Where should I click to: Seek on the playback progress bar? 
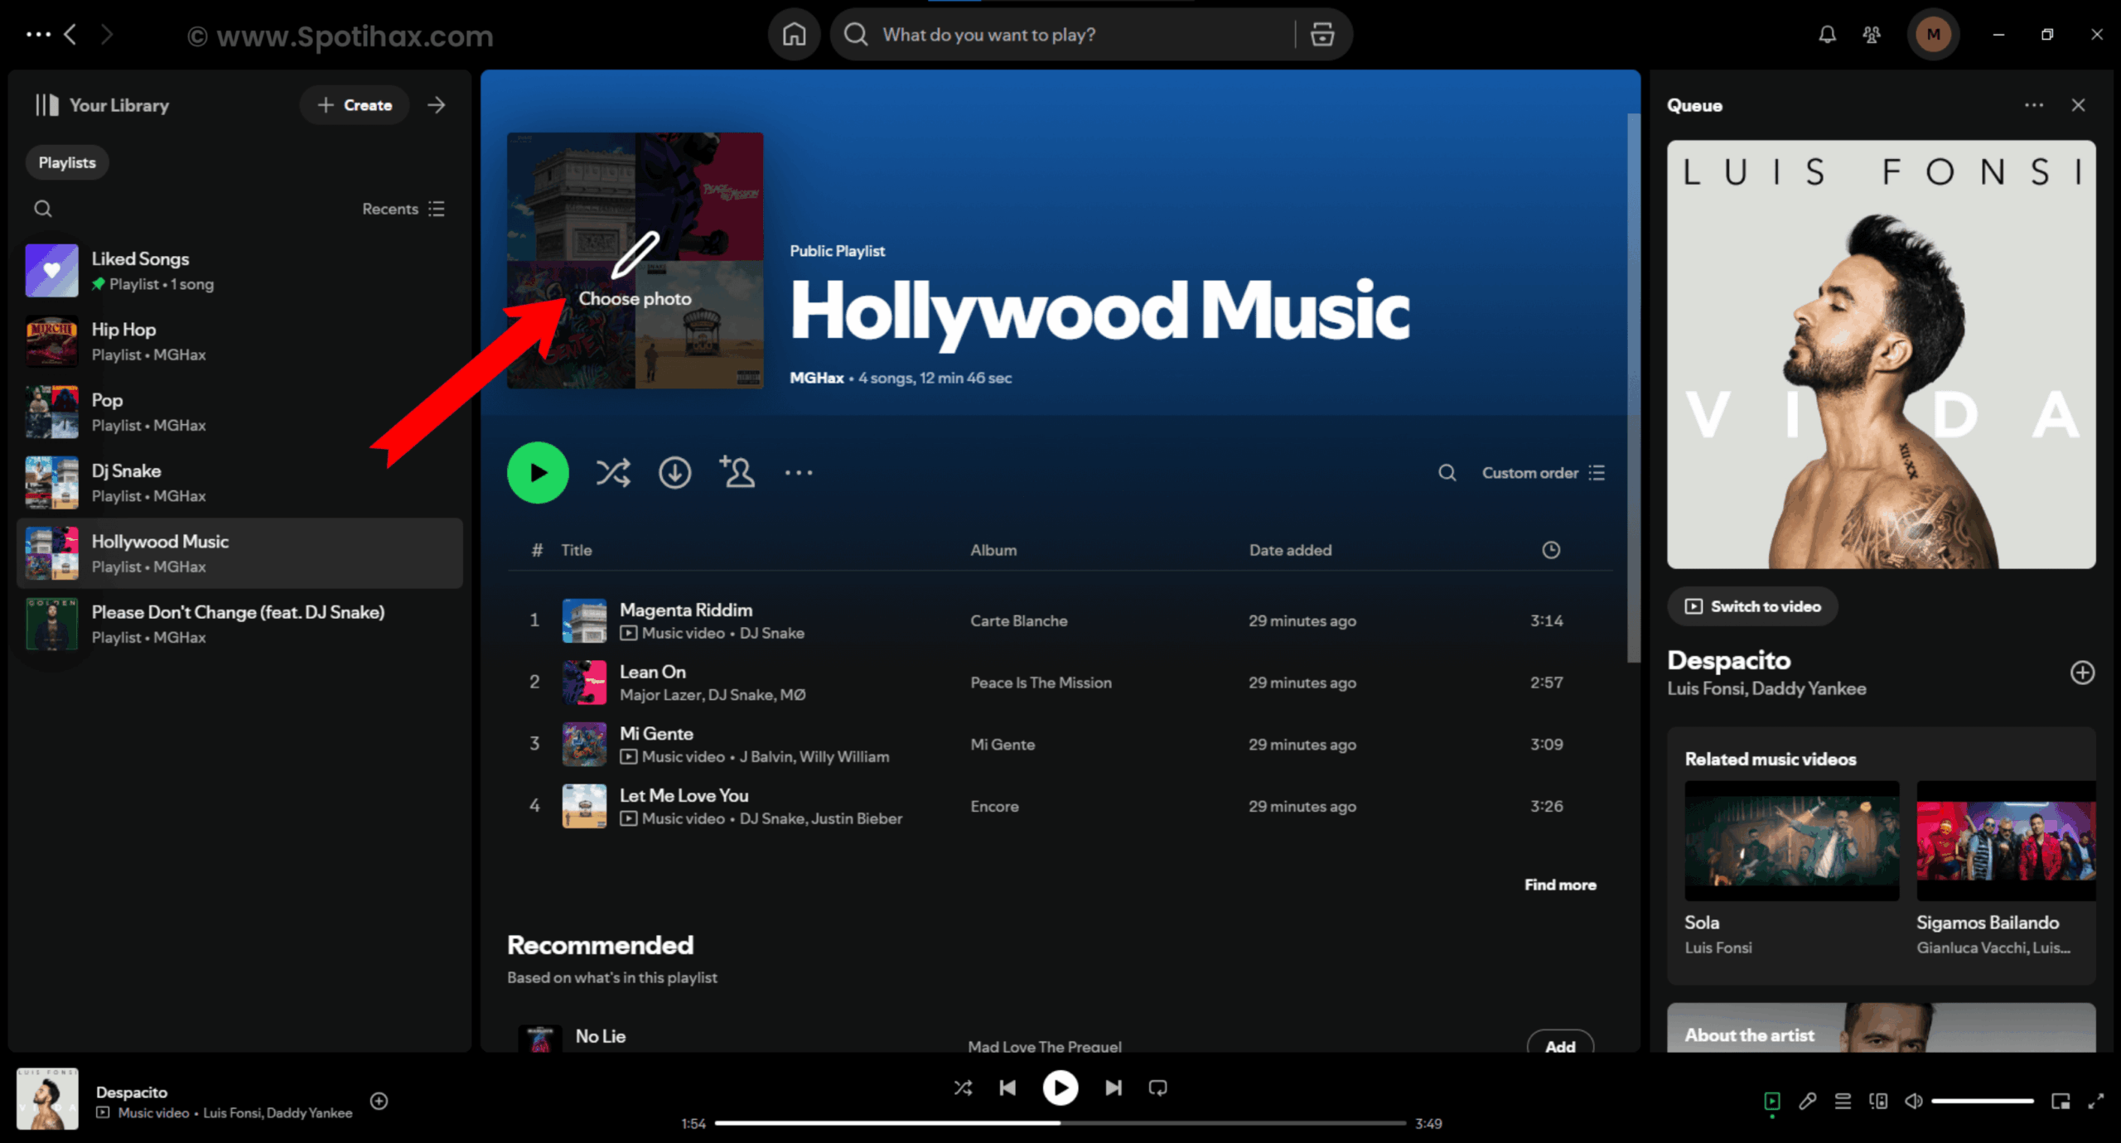[x=1060, y=1123]
